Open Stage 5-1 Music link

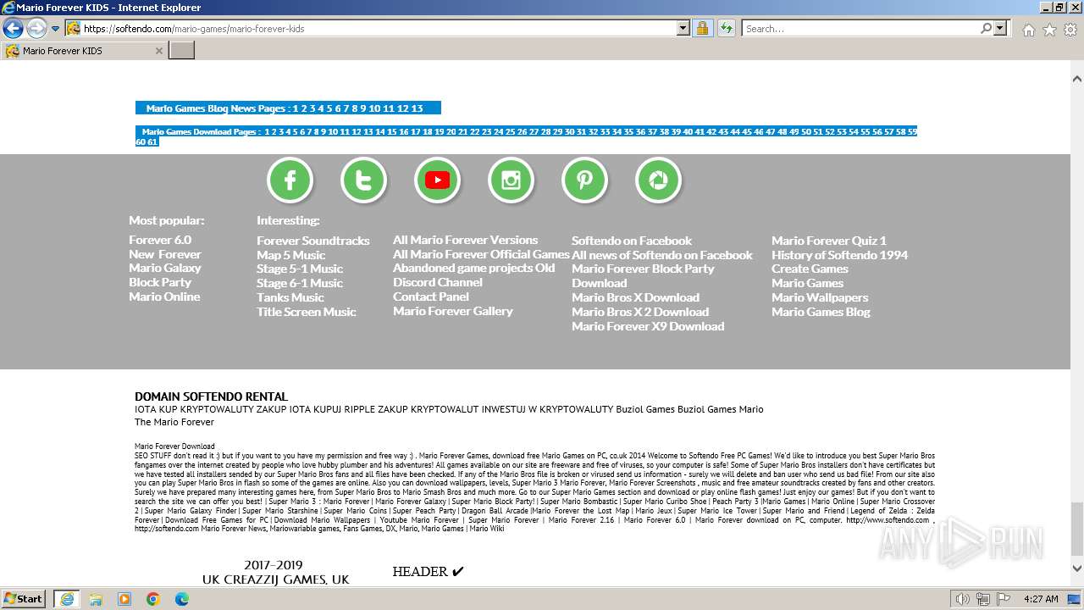(x=300, y=269)
